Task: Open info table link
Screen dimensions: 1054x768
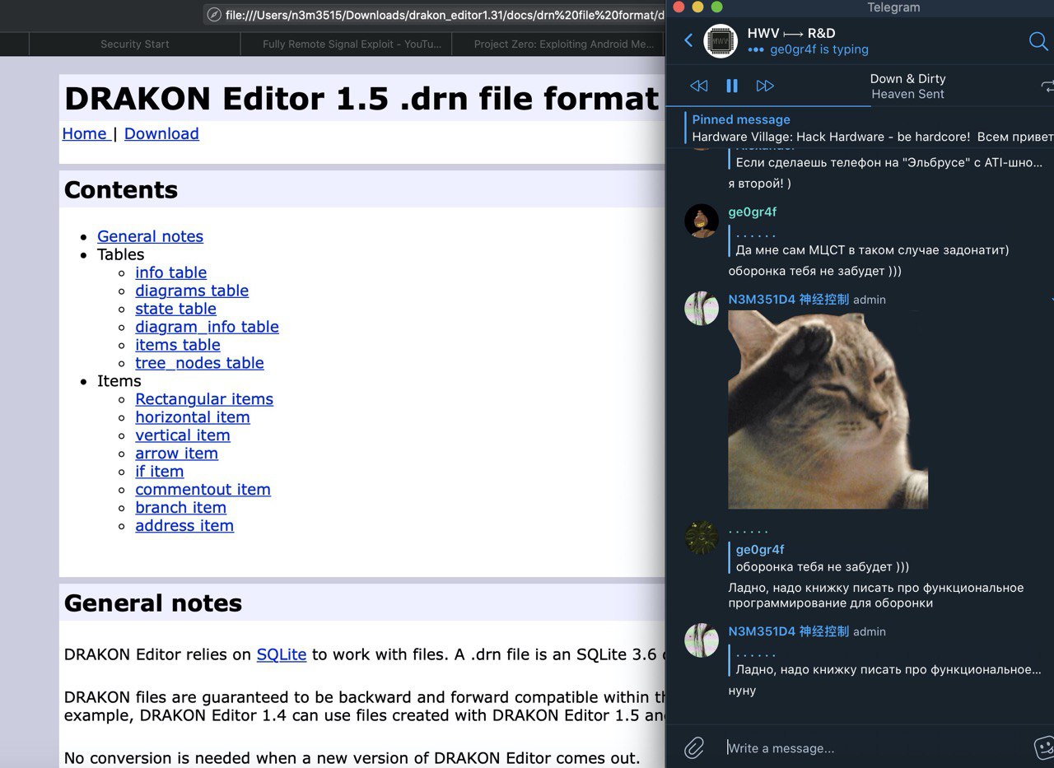Action: tap(170, 272)
